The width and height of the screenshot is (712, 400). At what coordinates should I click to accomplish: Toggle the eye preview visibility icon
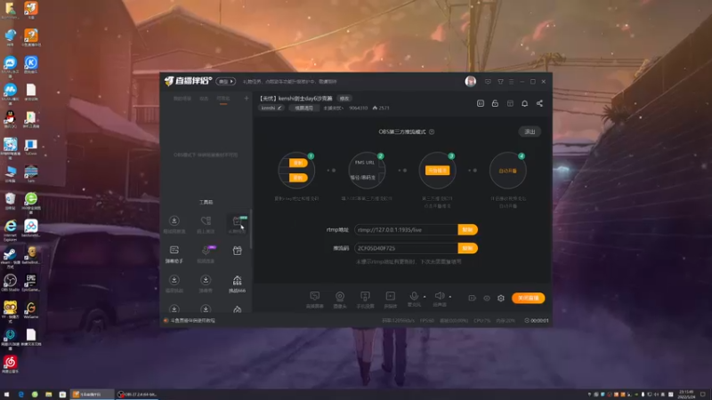[487, 299]
